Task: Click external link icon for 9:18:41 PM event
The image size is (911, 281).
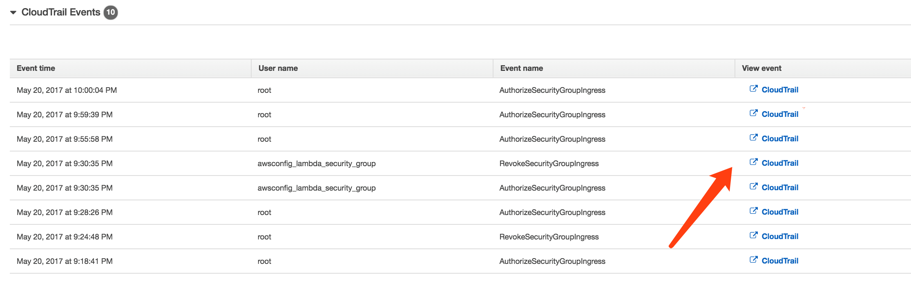Action: [753, 260]
